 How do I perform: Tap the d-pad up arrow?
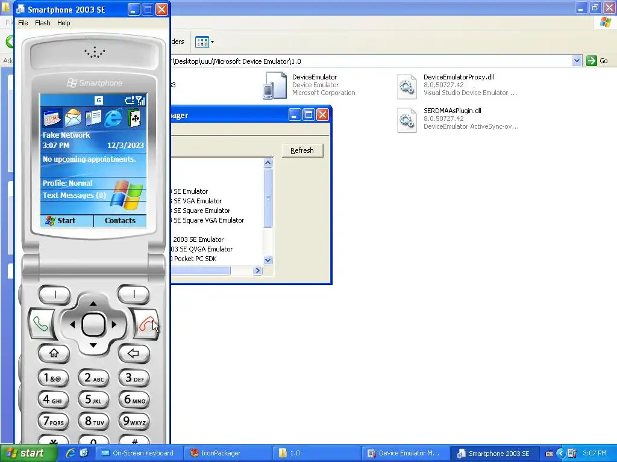coord(93,303)
